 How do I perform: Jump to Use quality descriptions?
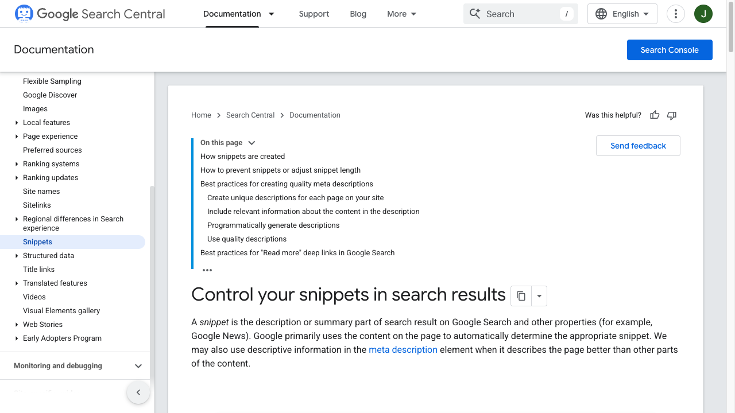click(247, 239)
